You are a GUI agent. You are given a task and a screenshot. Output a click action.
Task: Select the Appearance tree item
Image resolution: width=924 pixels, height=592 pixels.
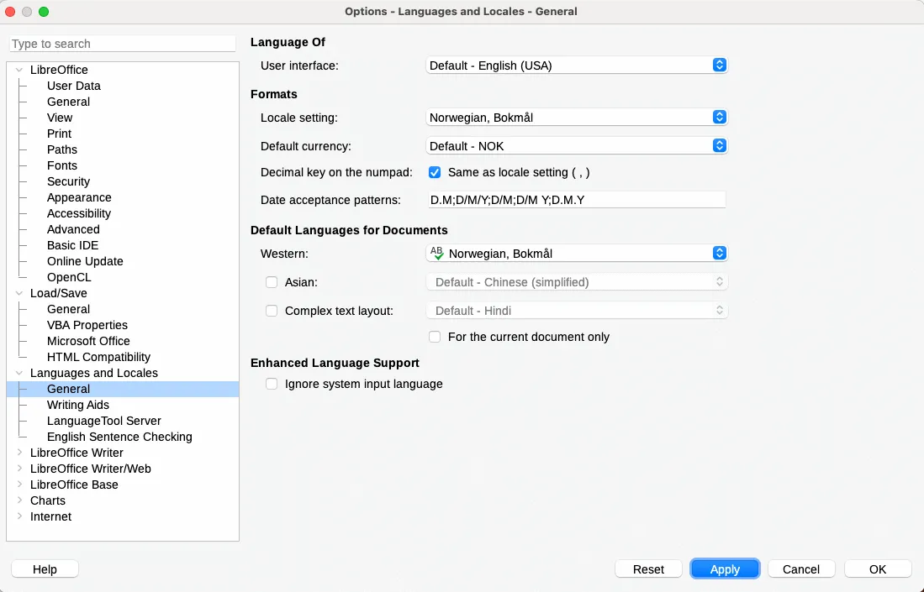79,197
